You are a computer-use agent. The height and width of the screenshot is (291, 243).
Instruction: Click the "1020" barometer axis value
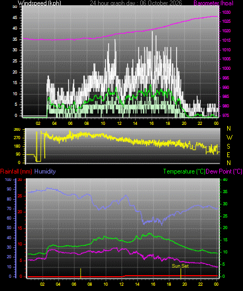[x=226, y=31]
